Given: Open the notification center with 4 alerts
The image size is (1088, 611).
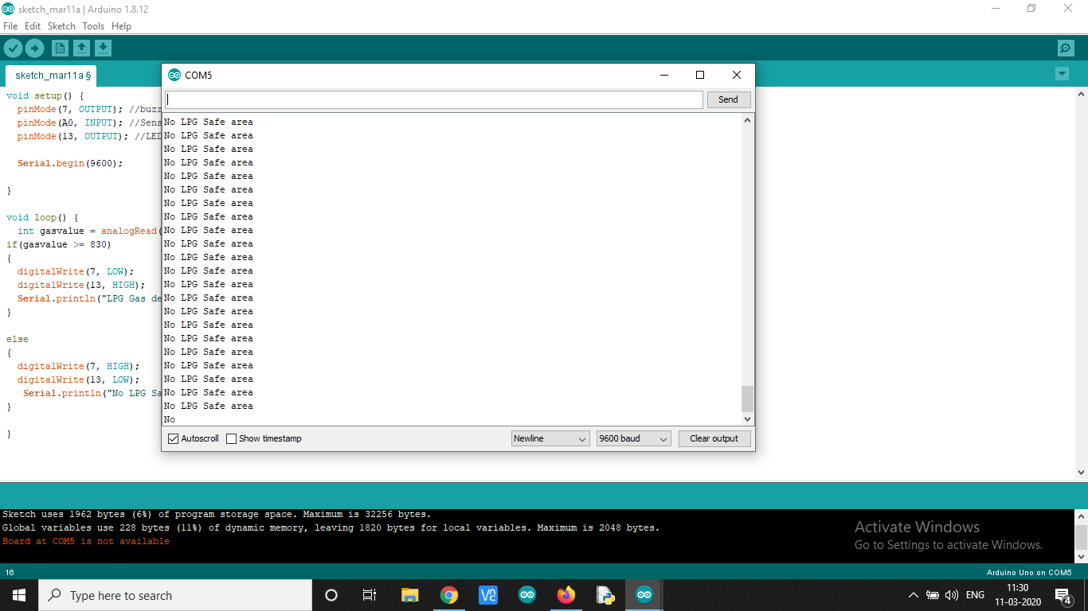Looking at the screenshot, I should coord(1063,595).
